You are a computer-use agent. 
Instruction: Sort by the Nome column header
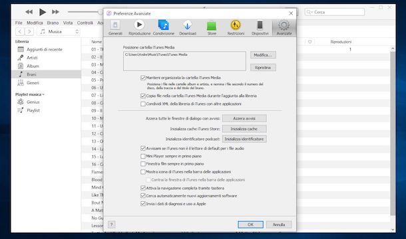point(97,42)
